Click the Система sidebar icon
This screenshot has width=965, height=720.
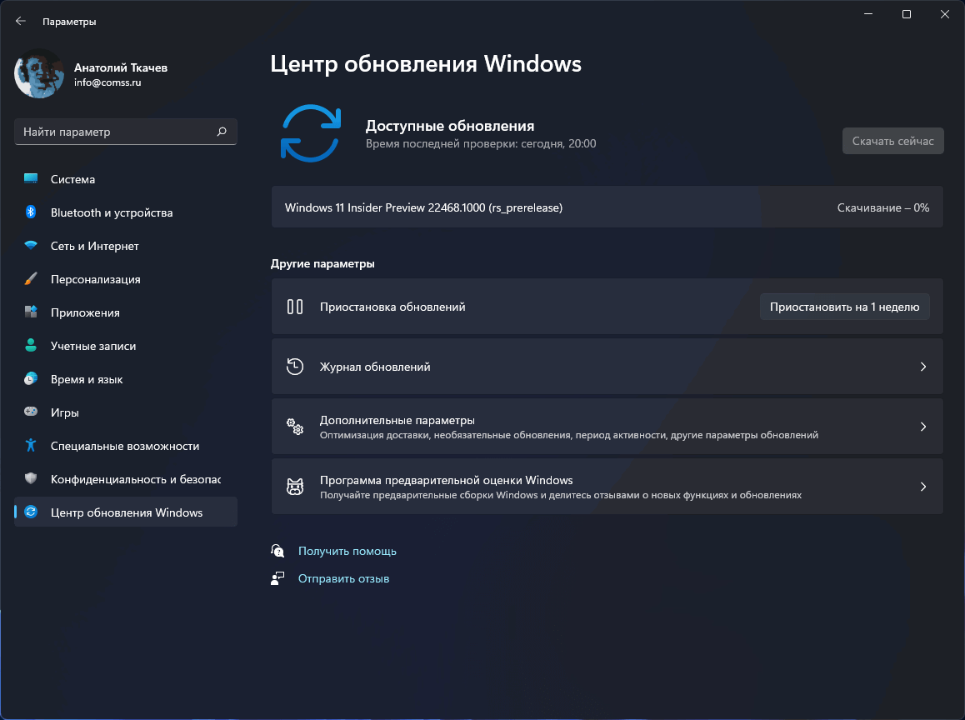[x=30, y=179]
